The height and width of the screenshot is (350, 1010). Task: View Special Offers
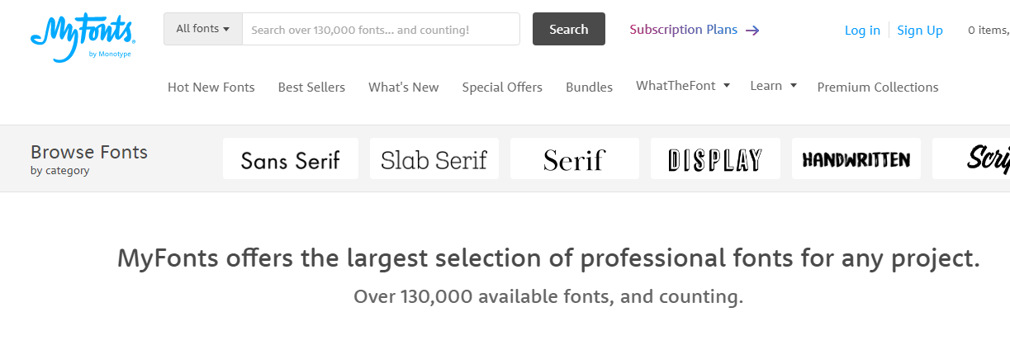[502, 87]
